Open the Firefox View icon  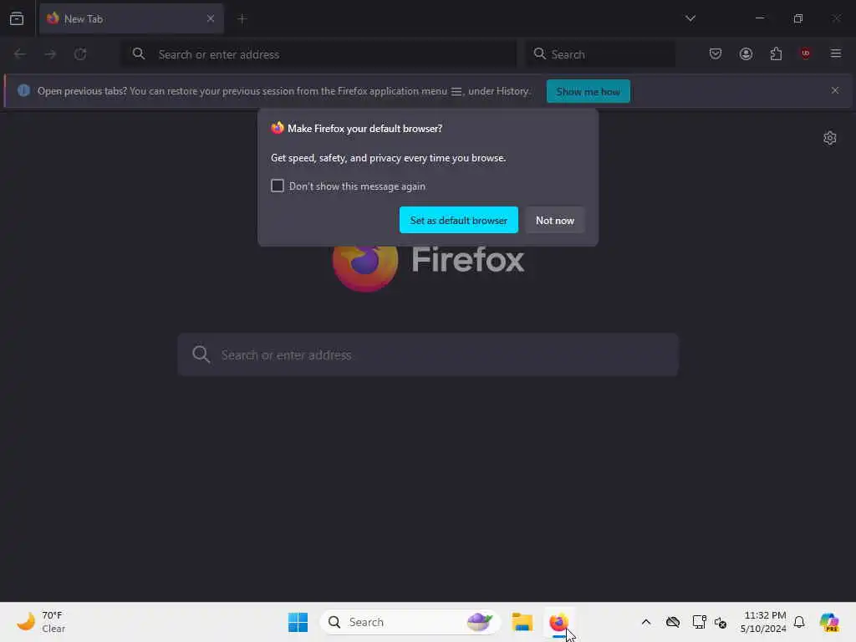tap(17, 18)
